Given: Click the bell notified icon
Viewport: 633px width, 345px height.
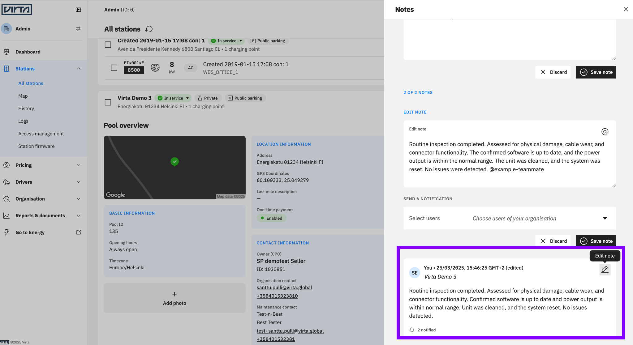Looking at the screenshot, I should pyautogui.click(x=412, y=330).
